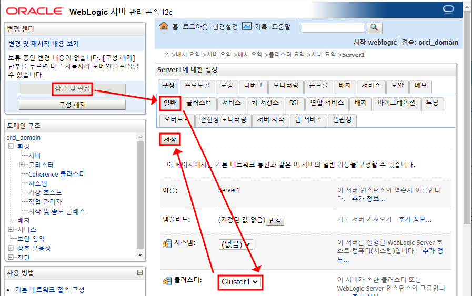472x296 pixels.
Task: Click the lock warning icon beside 시스템
Action: point(167,243)
